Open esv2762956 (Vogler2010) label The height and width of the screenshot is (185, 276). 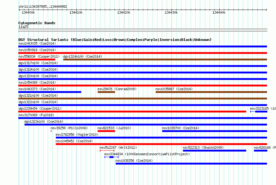click(x=77, y=134)
